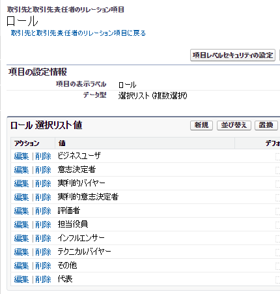Delete the 実利的バイヤー value
Image resolution: width=280 pixels, height=294 pixels.
pos(43,183)
